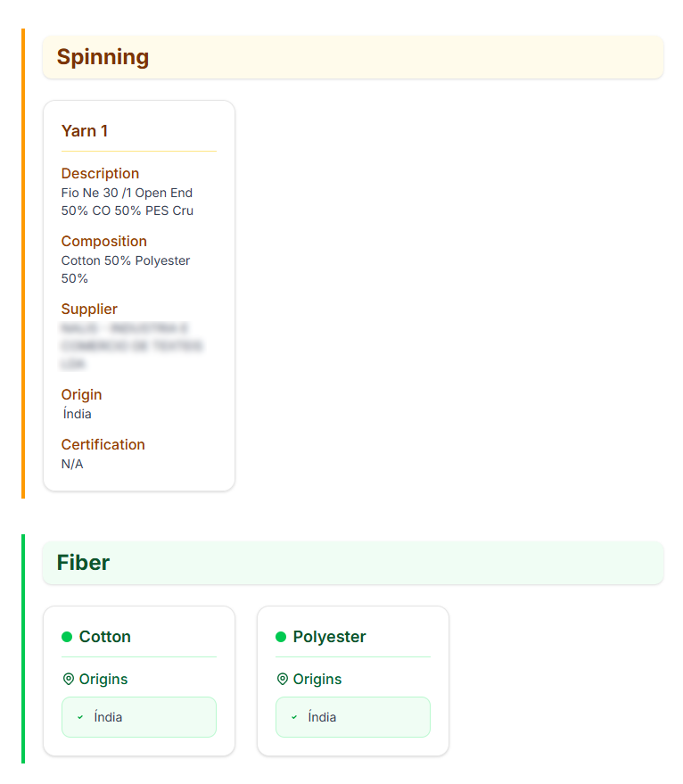Click the green dot beside Cotton
The width and height of the screenshot is (683, 784).
point(67,637)
